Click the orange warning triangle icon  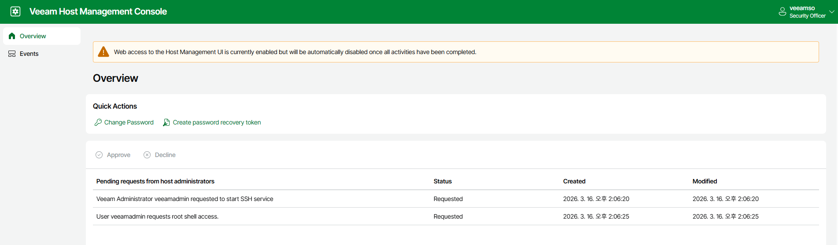pyautogui.click(x=103, y=52)
